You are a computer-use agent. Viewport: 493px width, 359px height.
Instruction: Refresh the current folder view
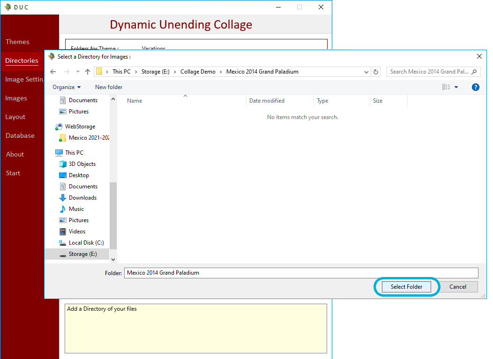(376, 72)
